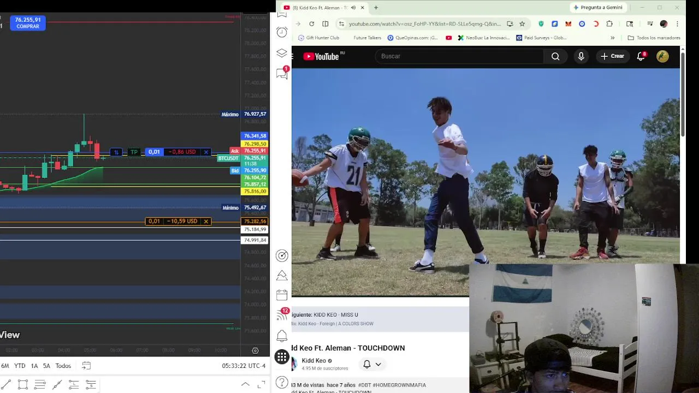Click the YouTube URL address bar
The width and height of the screenshot is (699, 393).
click(x=424, y=23)
